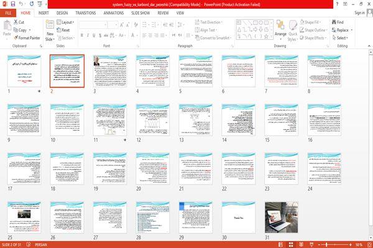
Task: Switch to the REVIEW tab
Action: [163, 13]
